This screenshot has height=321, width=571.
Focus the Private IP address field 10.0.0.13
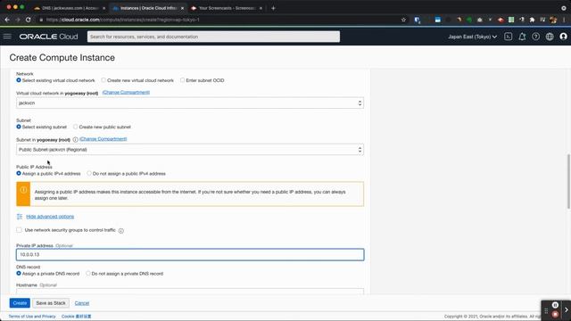[x=190, y=254]
